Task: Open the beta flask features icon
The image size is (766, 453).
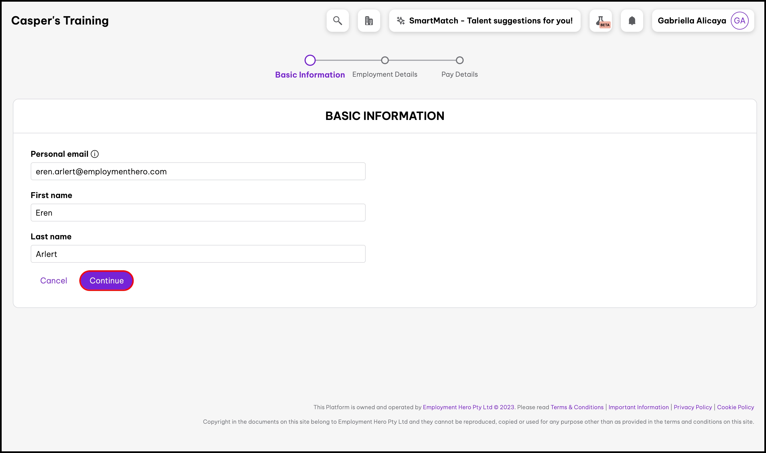Action: (x=600, y=20)
